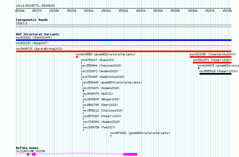This screenshot has height=157, width=239.
Task: Click the 65237k ruler position
Action: pos(37,11)
